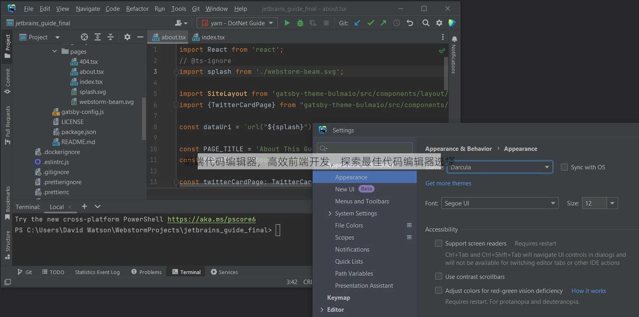Open Statistics Event Log
This screenshot has width=639, height=317.
[x=97, y=272]
